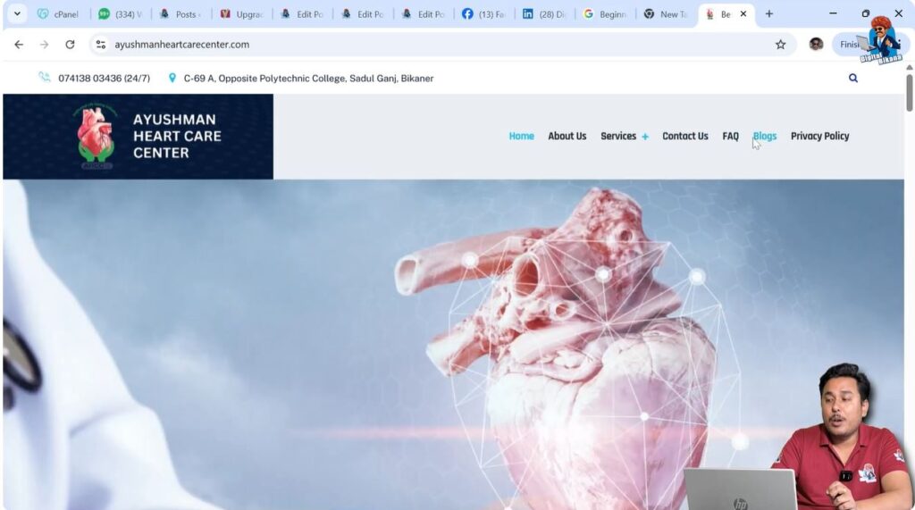The image size is (915, 510).
Task: Open the website search magnifier icon
Action: tap(853, 79)
